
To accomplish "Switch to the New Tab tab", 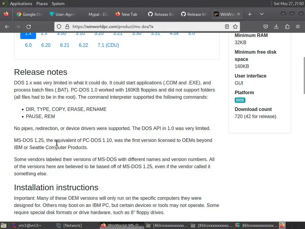I will click(129, 14).
